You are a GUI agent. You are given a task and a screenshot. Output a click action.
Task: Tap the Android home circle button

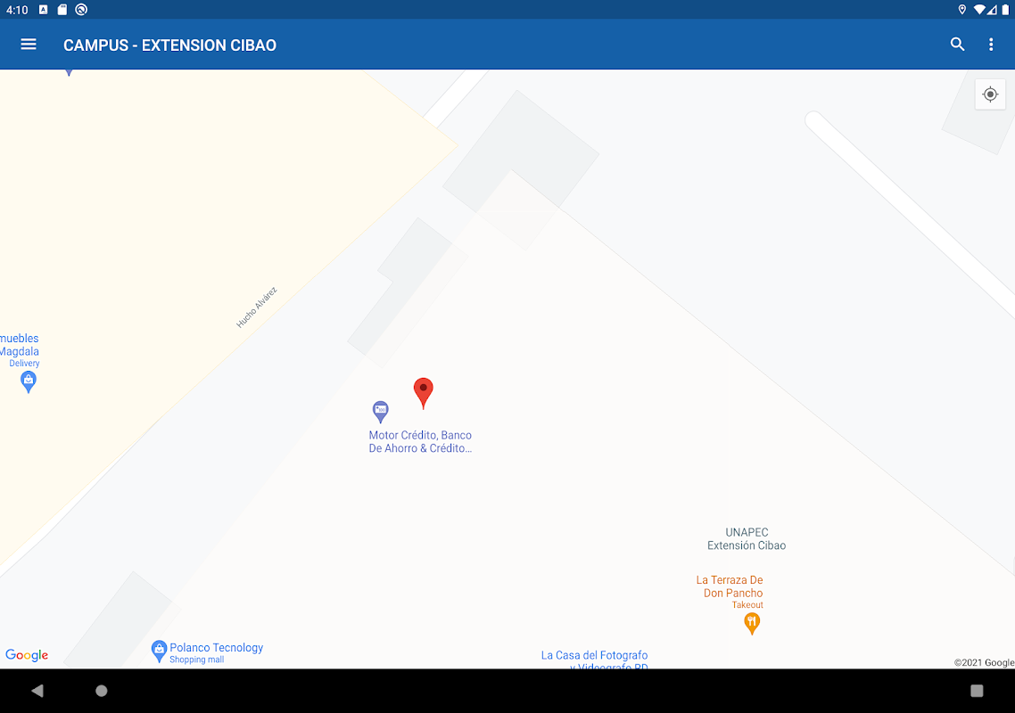coord(102,691)
